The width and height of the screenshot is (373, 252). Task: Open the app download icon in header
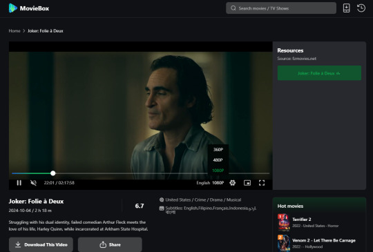click(346, 8)
